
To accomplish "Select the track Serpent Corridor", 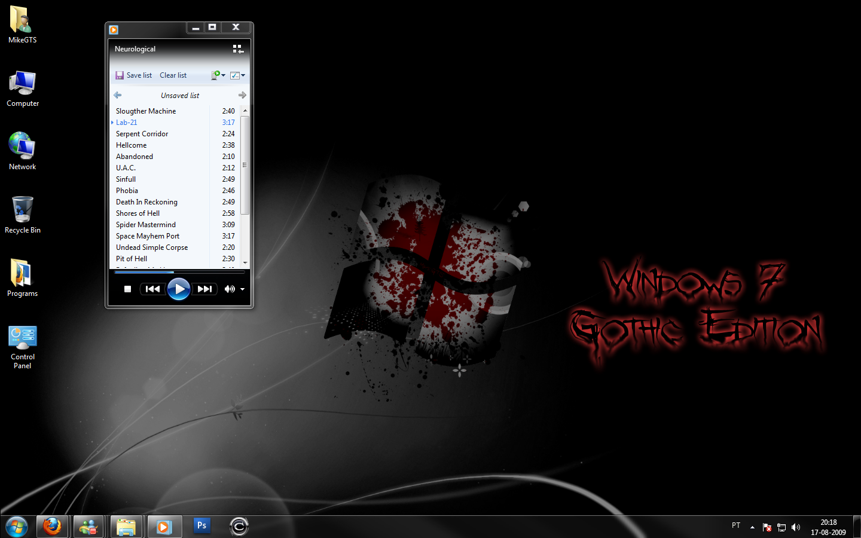I will click(x=142, y=134).
